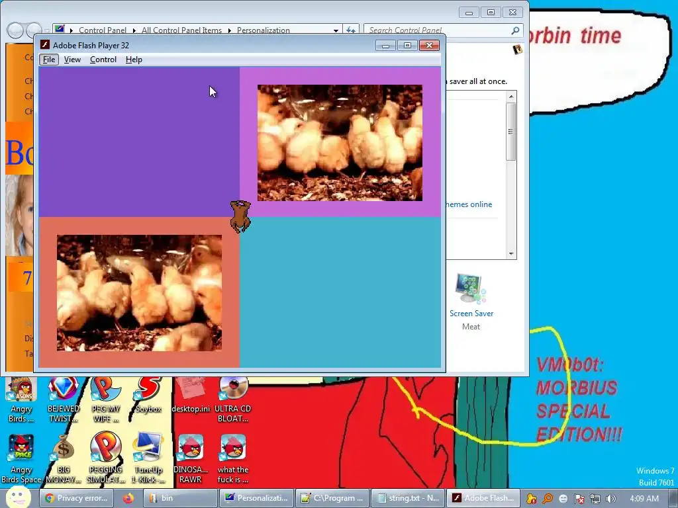The image size is (678, 508).
Task: Minimize the Personalization window
Action: pos(469,13)
